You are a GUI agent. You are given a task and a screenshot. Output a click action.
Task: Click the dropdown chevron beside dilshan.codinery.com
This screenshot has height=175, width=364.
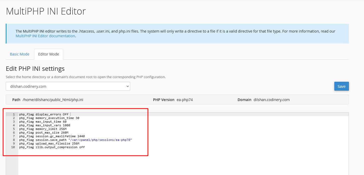(x=127, y=86)
